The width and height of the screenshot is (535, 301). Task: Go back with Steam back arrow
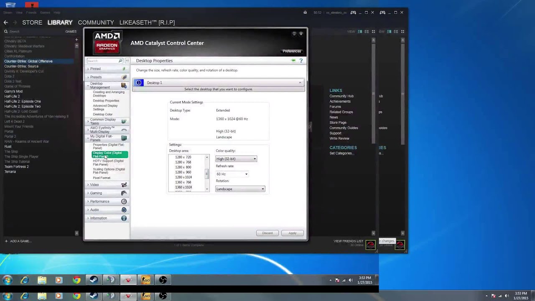[5, 23]
